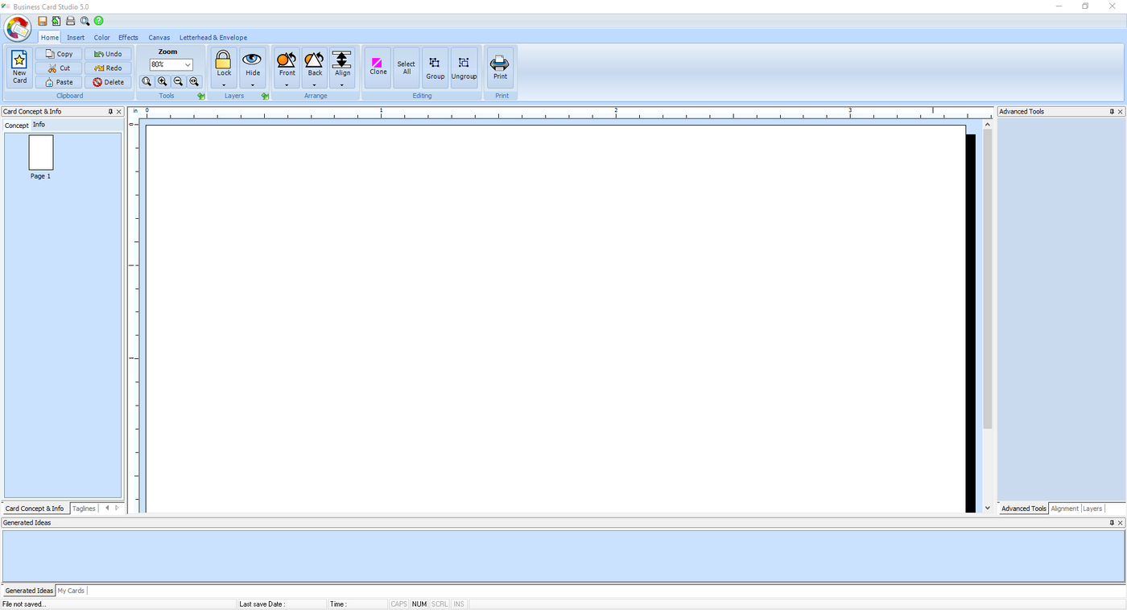The width and height of the screenshot is (1127, 610).
Task: Expand the Lock dropdown arrow
Action: [224, 84]
